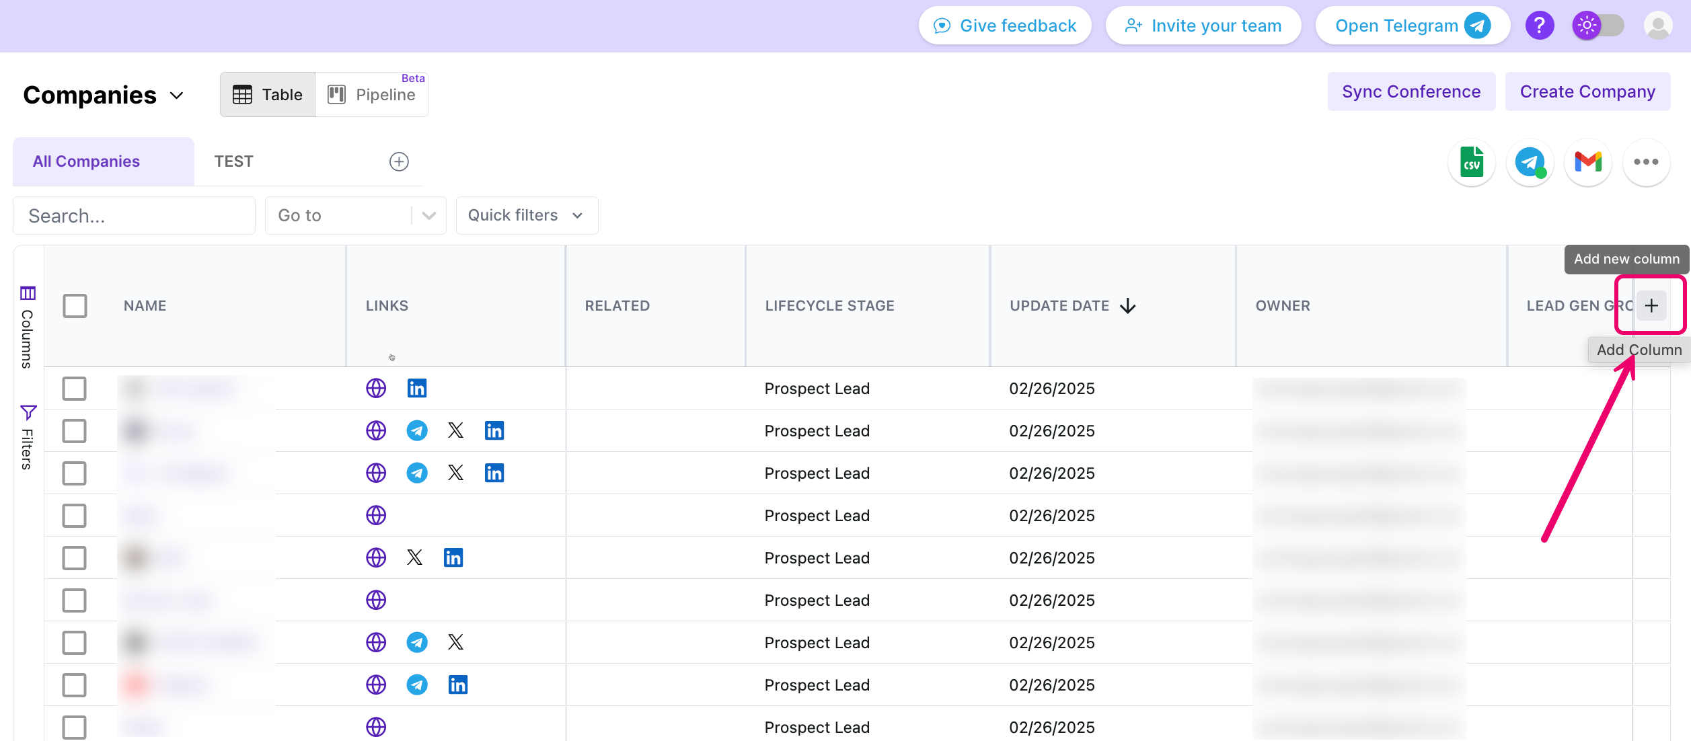Check the fifth row checkbox
The image size is (1691, 741).
coord(74,557)
